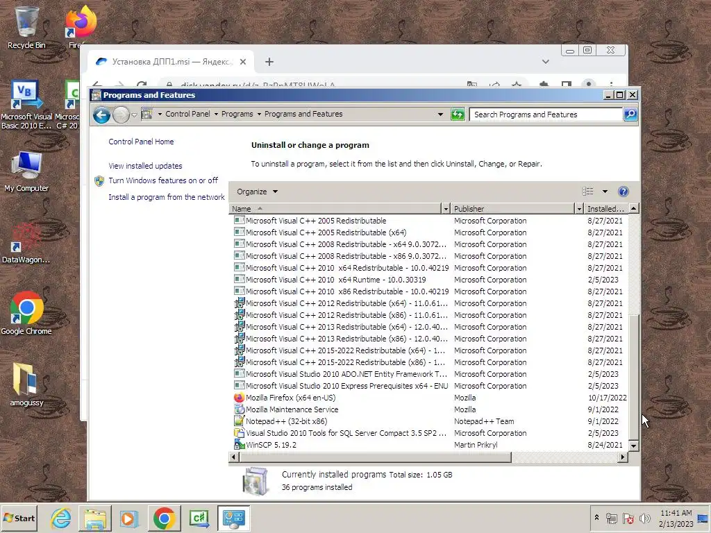Select Microsoft Visual Basic 2010 Express shortcut
This screenshot has height=533, width=711.
coord(26,104)
